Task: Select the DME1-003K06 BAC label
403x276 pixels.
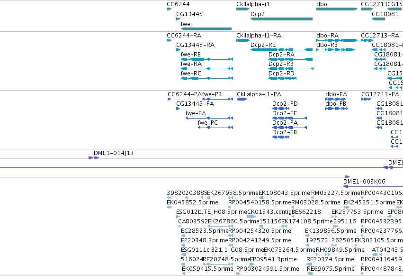Action: tap(364, 182)
